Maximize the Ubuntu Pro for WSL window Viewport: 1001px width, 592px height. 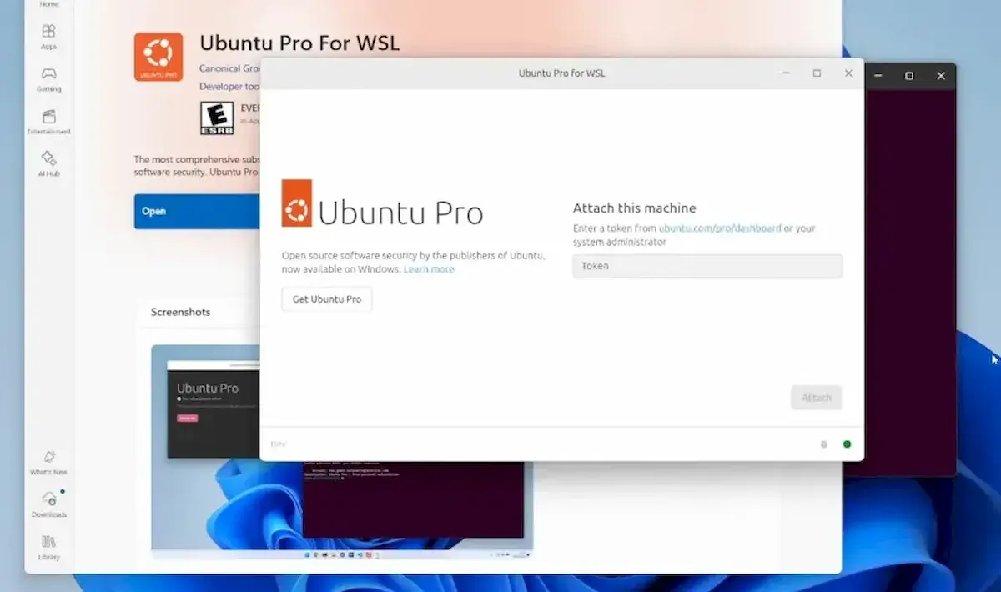(x=817, y=73)
